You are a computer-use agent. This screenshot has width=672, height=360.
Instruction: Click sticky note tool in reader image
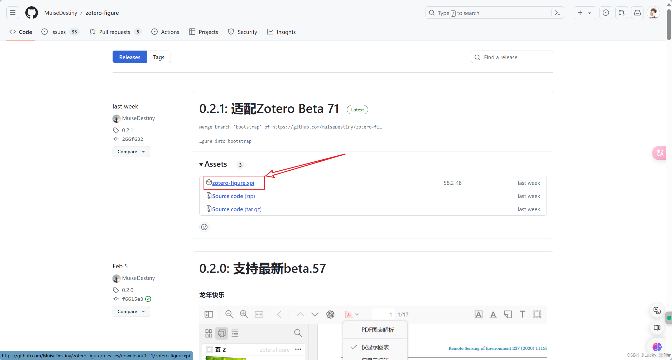click(508, 314)
